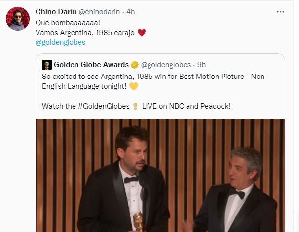
Task: Click the grey @goldenglobes handle in quoted tweet
Action: click(x=166, y=65)
